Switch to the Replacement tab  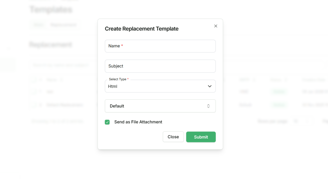click(x=63, y=25)
